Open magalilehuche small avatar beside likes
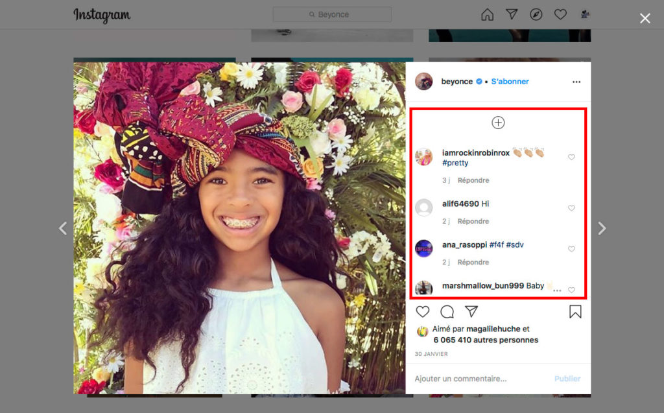This screenshot has height=413, width=664. [x=422, y=332]
